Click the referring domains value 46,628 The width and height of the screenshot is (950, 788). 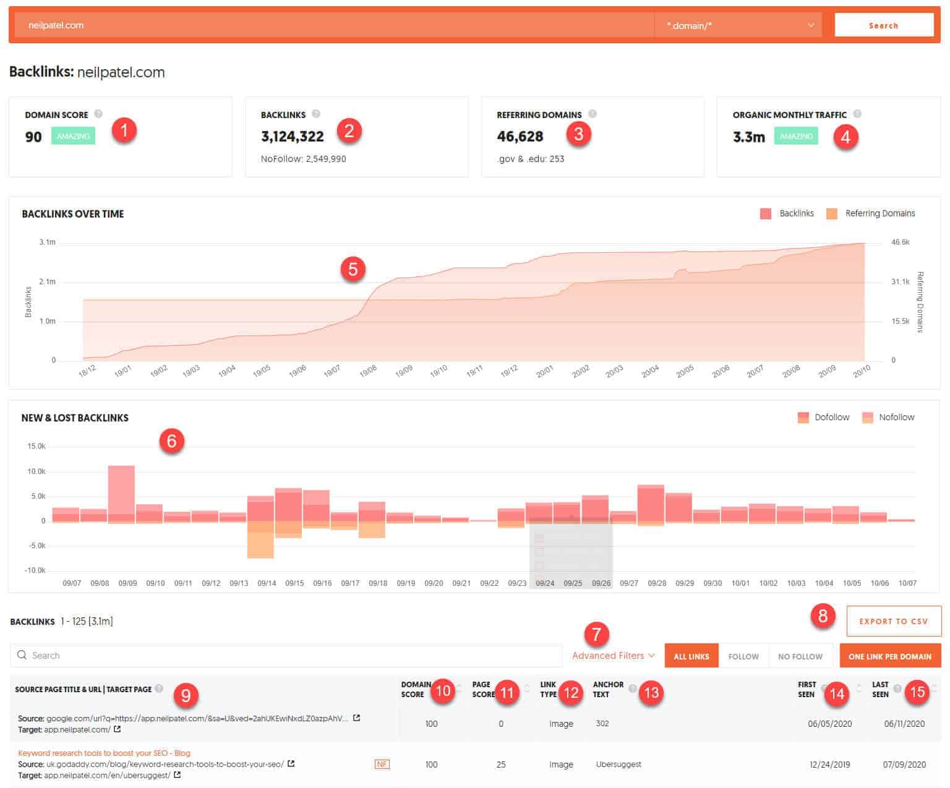(x=520, y=137)
